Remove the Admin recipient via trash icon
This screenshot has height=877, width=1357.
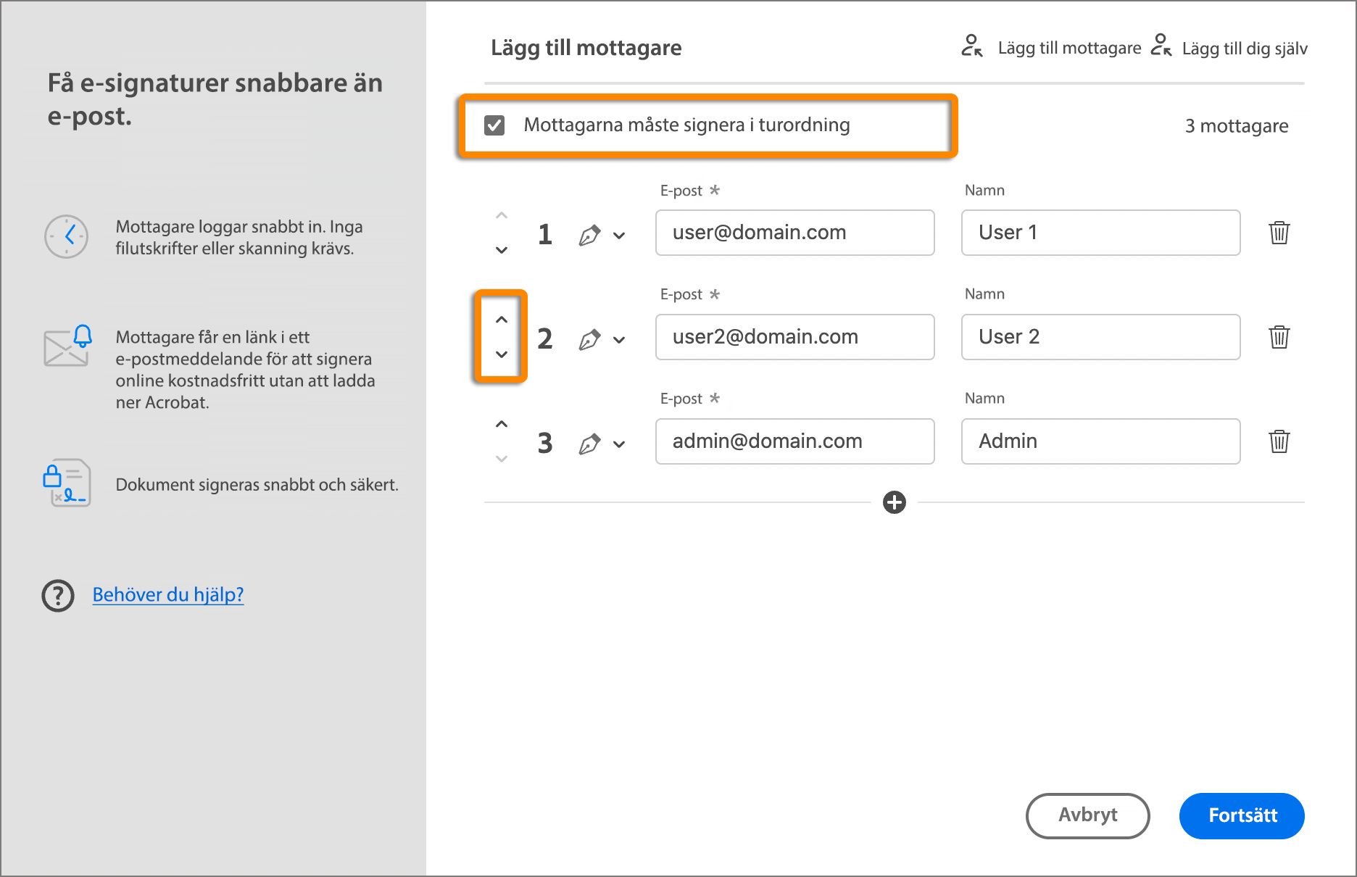1279,441
